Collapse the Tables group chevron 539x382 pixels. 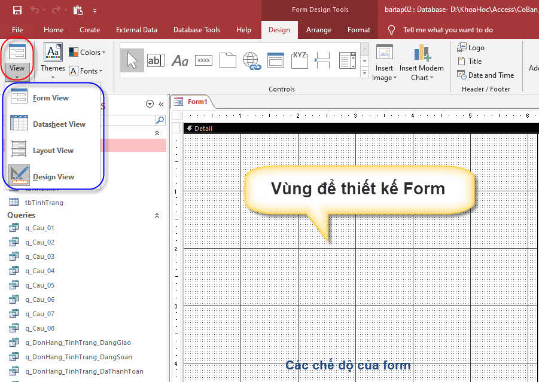[x=157, y=133]
